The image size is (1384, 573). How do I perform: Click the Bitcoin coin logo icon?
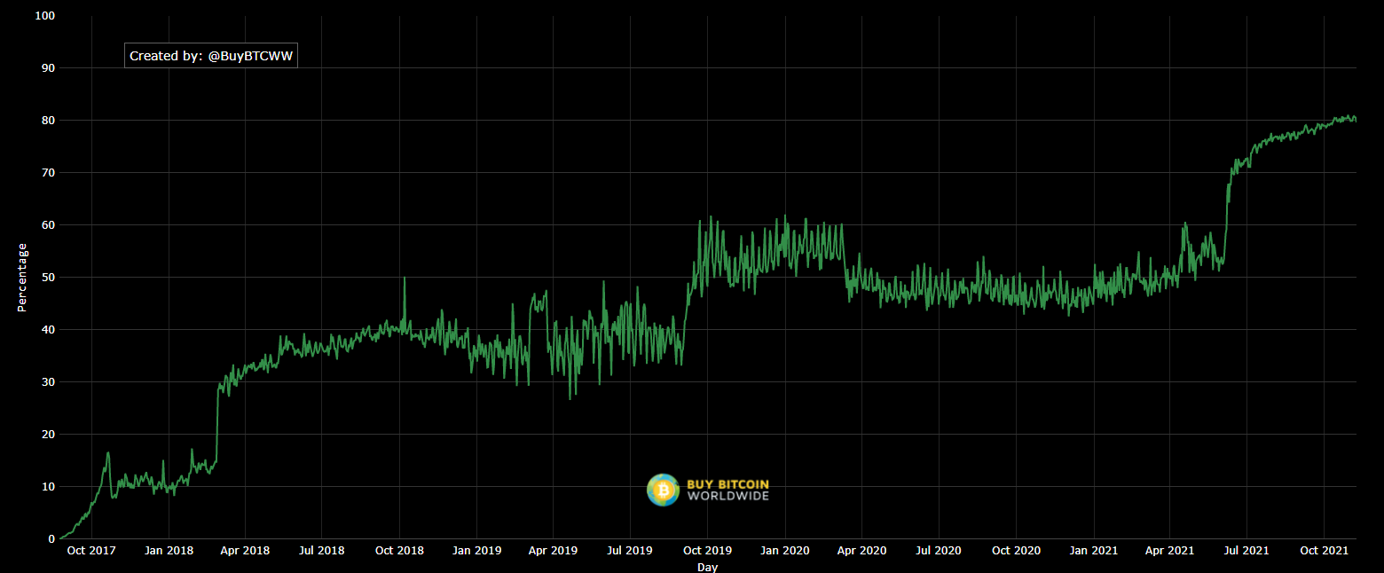pos(663,490)
